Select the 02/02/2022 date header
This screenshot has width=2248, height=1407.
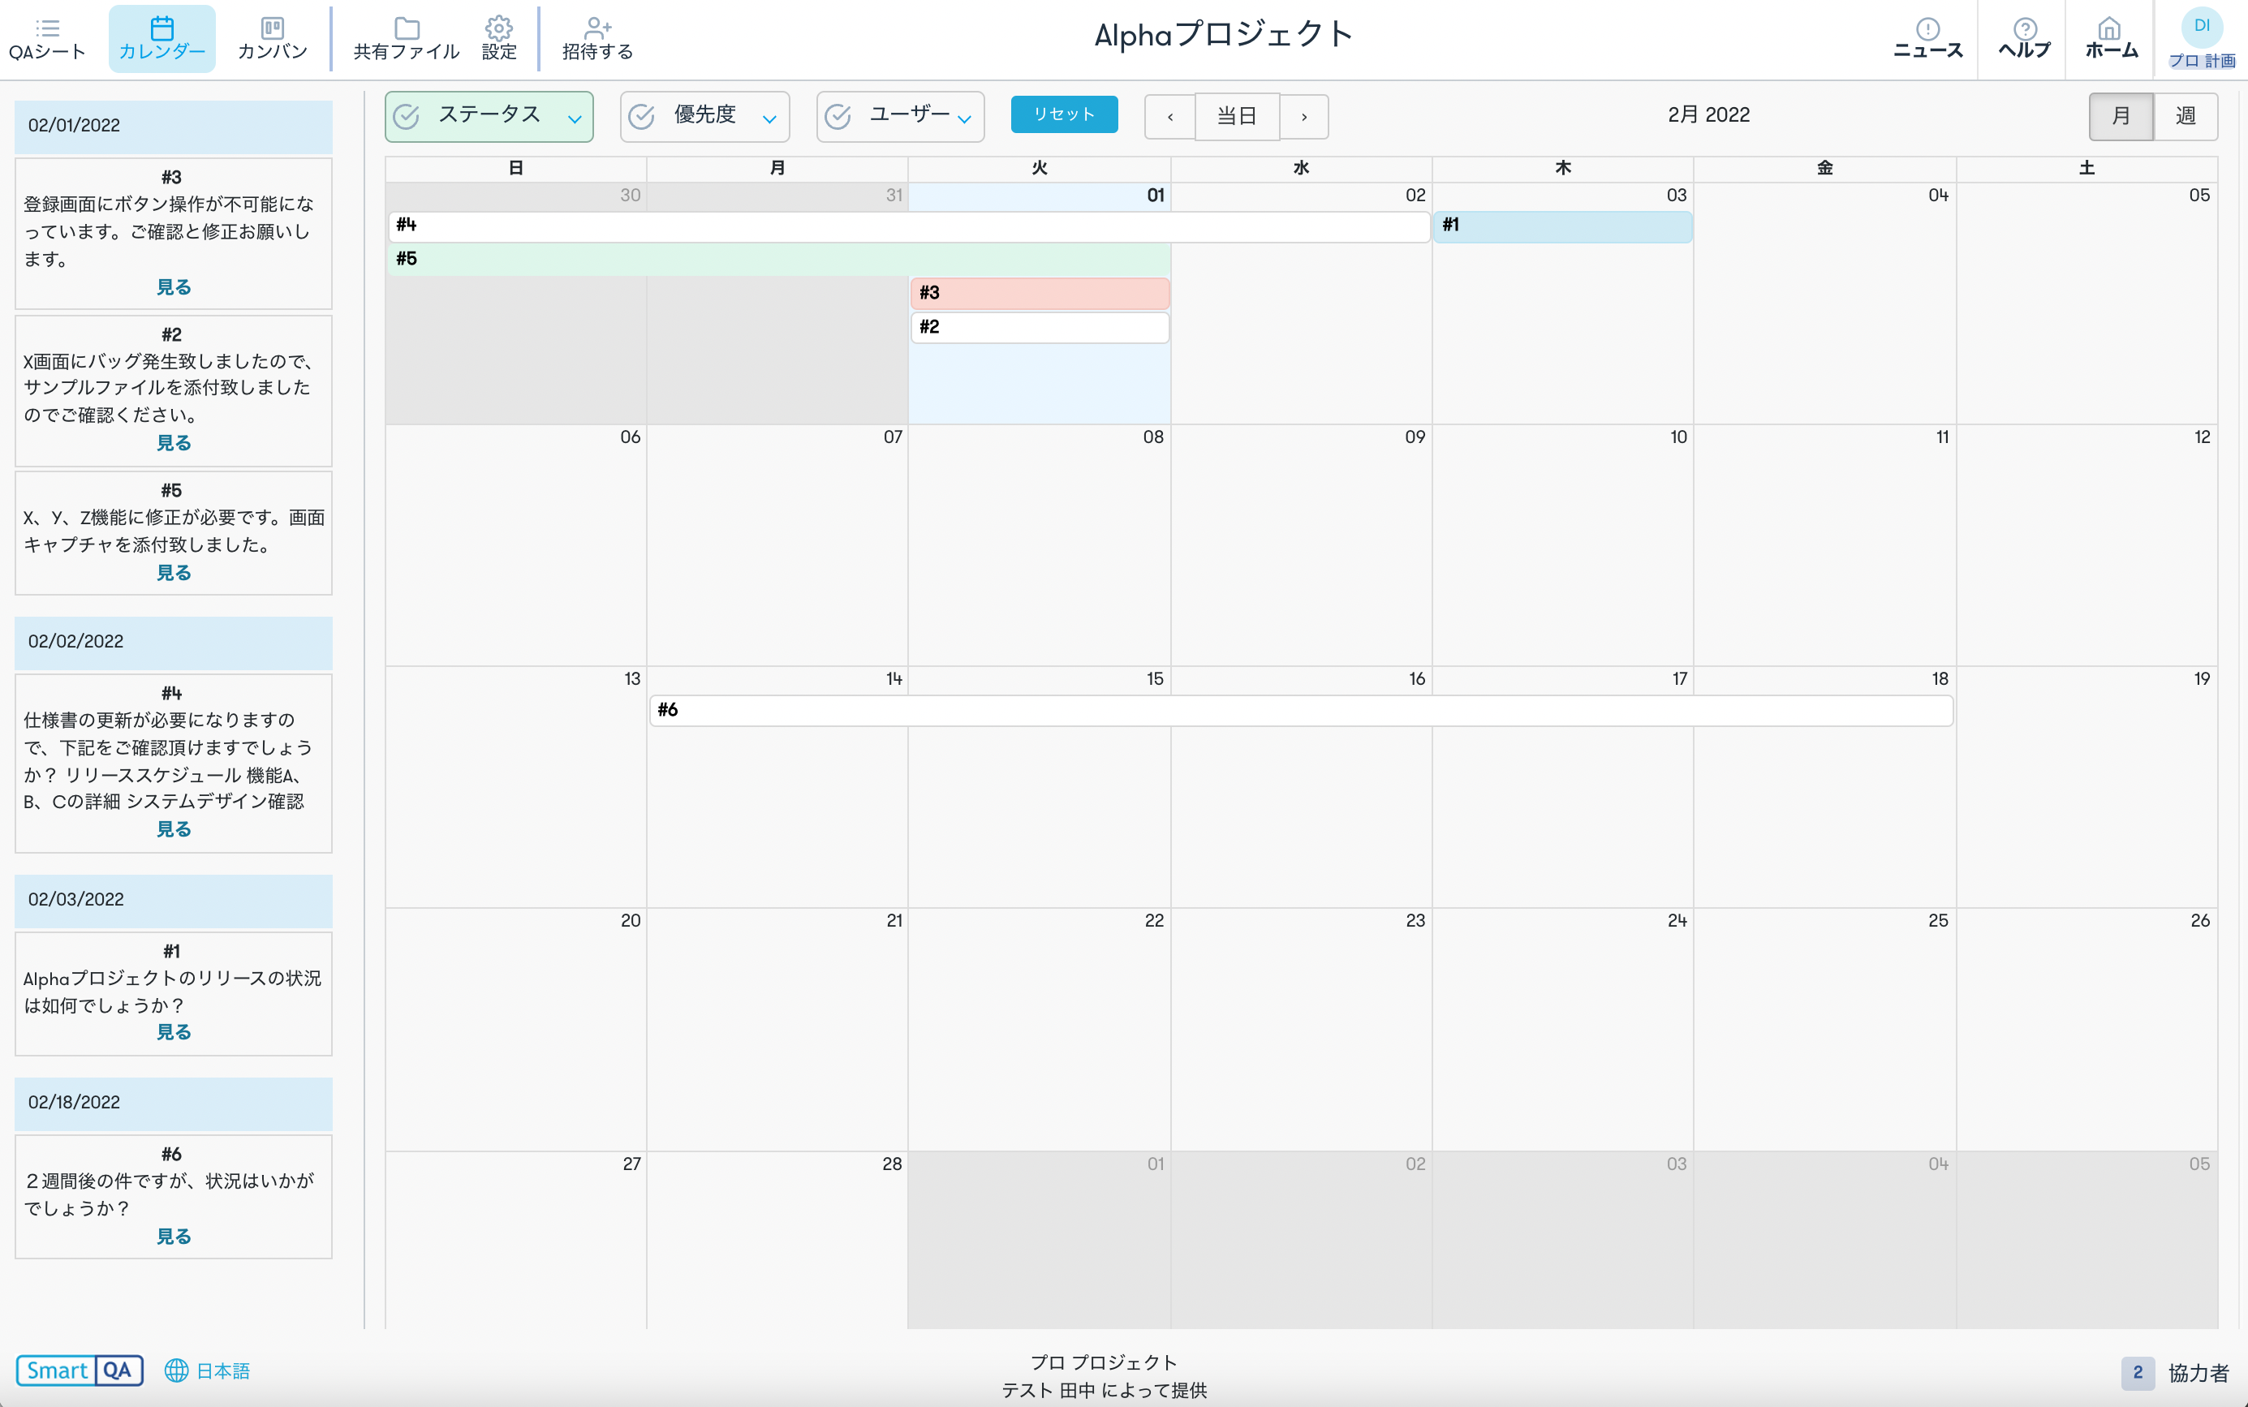(x=173, y=642)
